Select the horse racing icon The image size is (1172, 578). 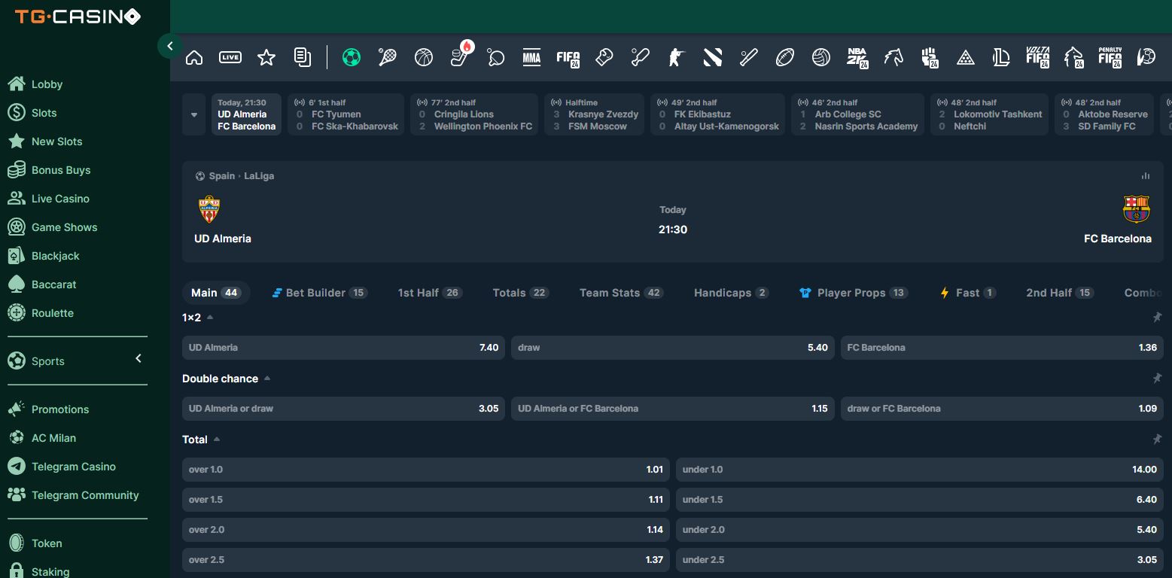893,57
